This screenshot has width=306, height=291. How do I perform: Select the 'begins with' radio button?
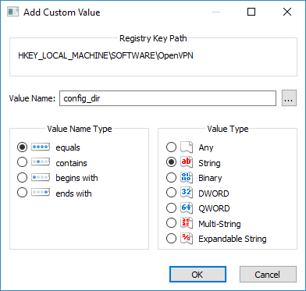point(22,178)
